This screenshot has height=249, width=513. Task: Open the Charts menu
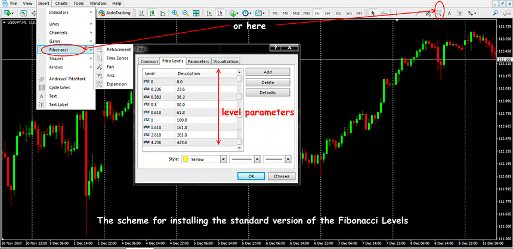point(61,4)
